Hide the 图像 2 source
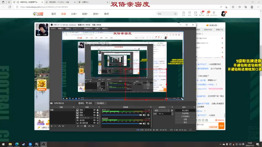The image size is (262, 147). [94, 115]
